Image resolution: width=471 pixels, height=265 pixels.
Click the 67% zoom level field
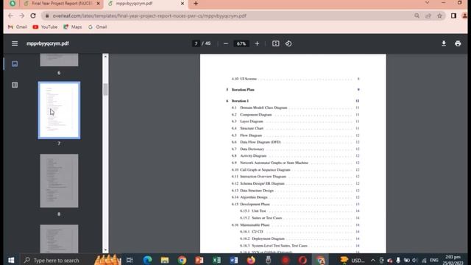tap(241, 43)
